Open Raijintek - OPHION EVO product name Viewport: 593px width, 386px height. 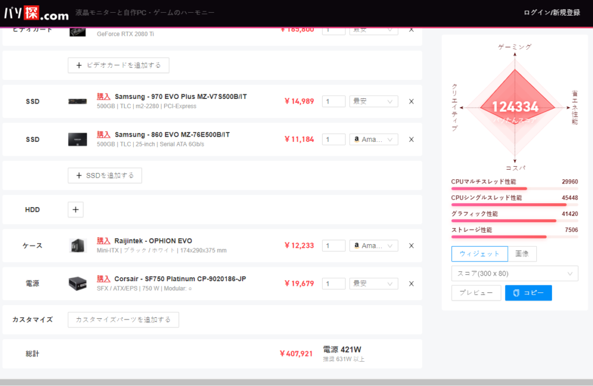(x=153, y=241)
